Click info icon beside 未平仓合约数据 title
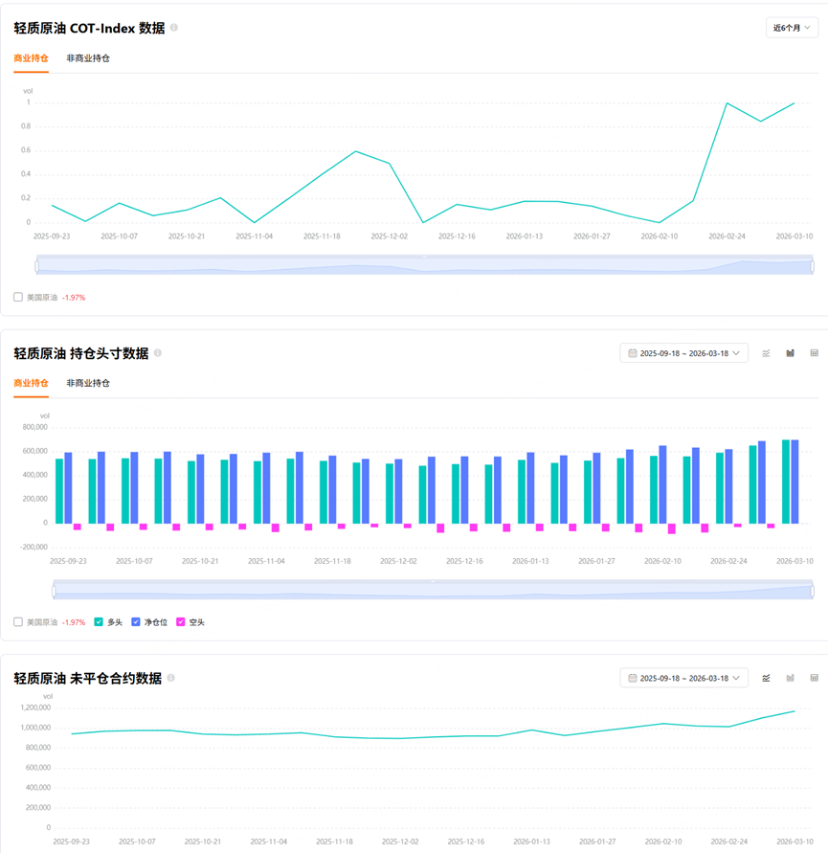 click(170, 677)
